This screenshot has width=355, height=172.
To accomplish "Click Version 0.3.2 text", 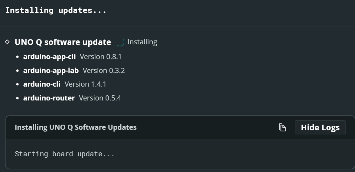I will (x=104, y=70).
